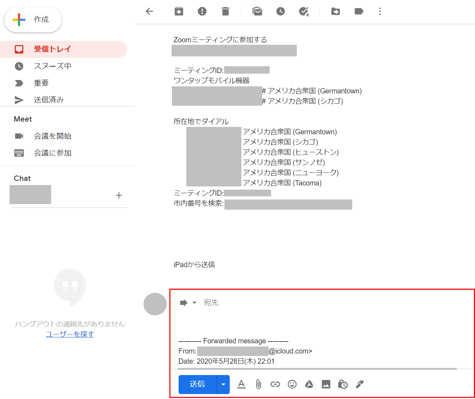The image size is (475, 399).
Task: Open the 重要 important folder
Action: point(64,83)
